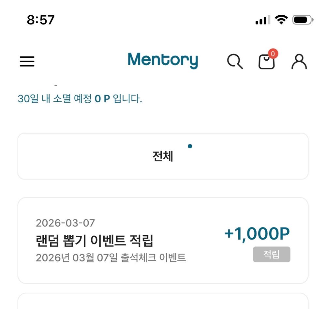Image resolution: width=326 pixels, height=309 pixels.
Task: Open your profile via the person icon
Action: (299, 62)
